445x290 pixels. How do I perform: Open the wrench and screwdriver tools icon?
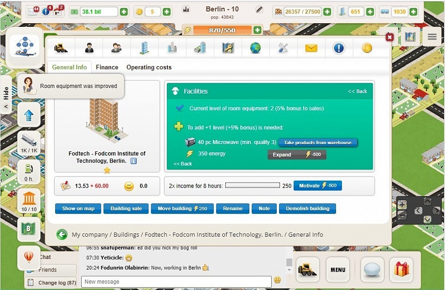click(283, 48)
